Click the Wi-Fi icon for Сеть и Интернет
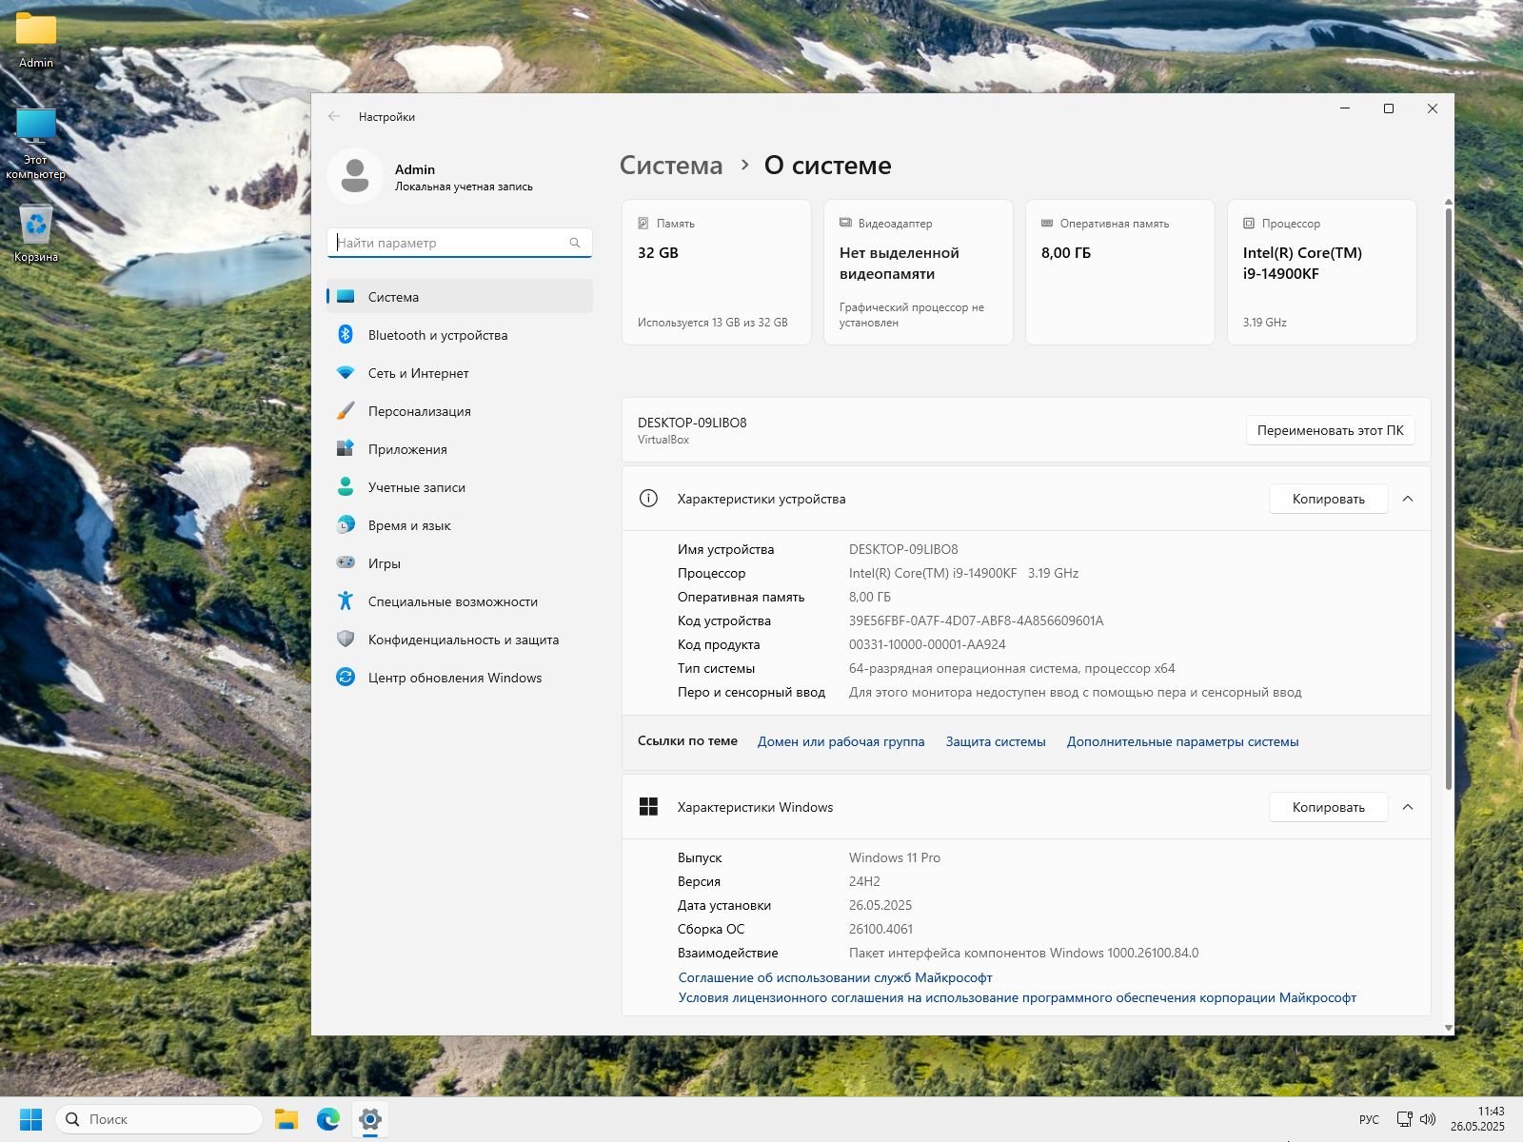Image resolution: width=1523 pixels, height=1142 pixels. [x=346, y=373]
